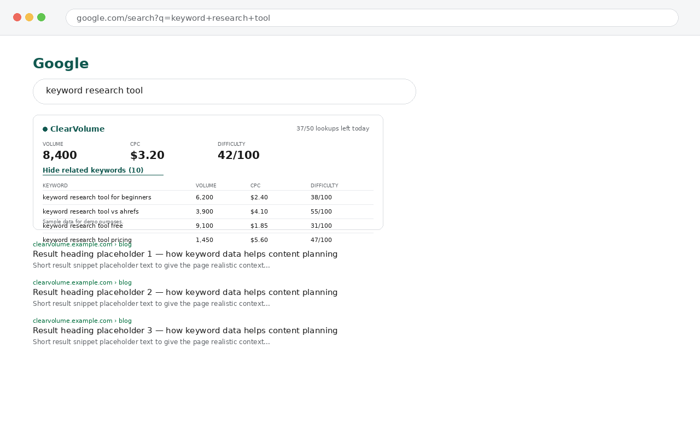Select keyword research tool pricing row
Image resolution: width=700 pixels, height=437 pixels.
(x=208, y=240)
